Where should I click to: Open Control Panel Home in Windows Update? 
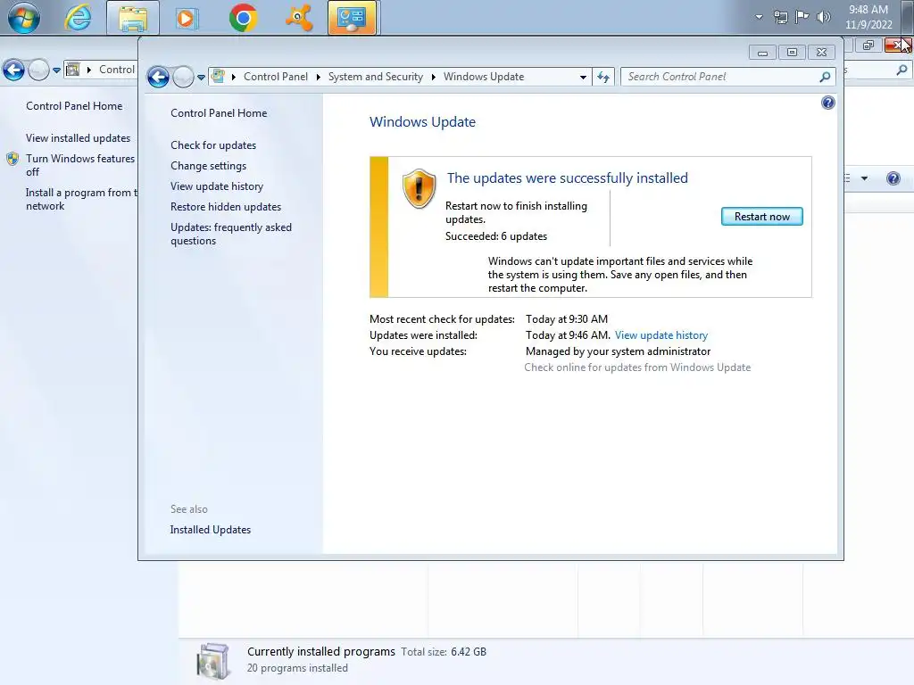click(219, 113)
